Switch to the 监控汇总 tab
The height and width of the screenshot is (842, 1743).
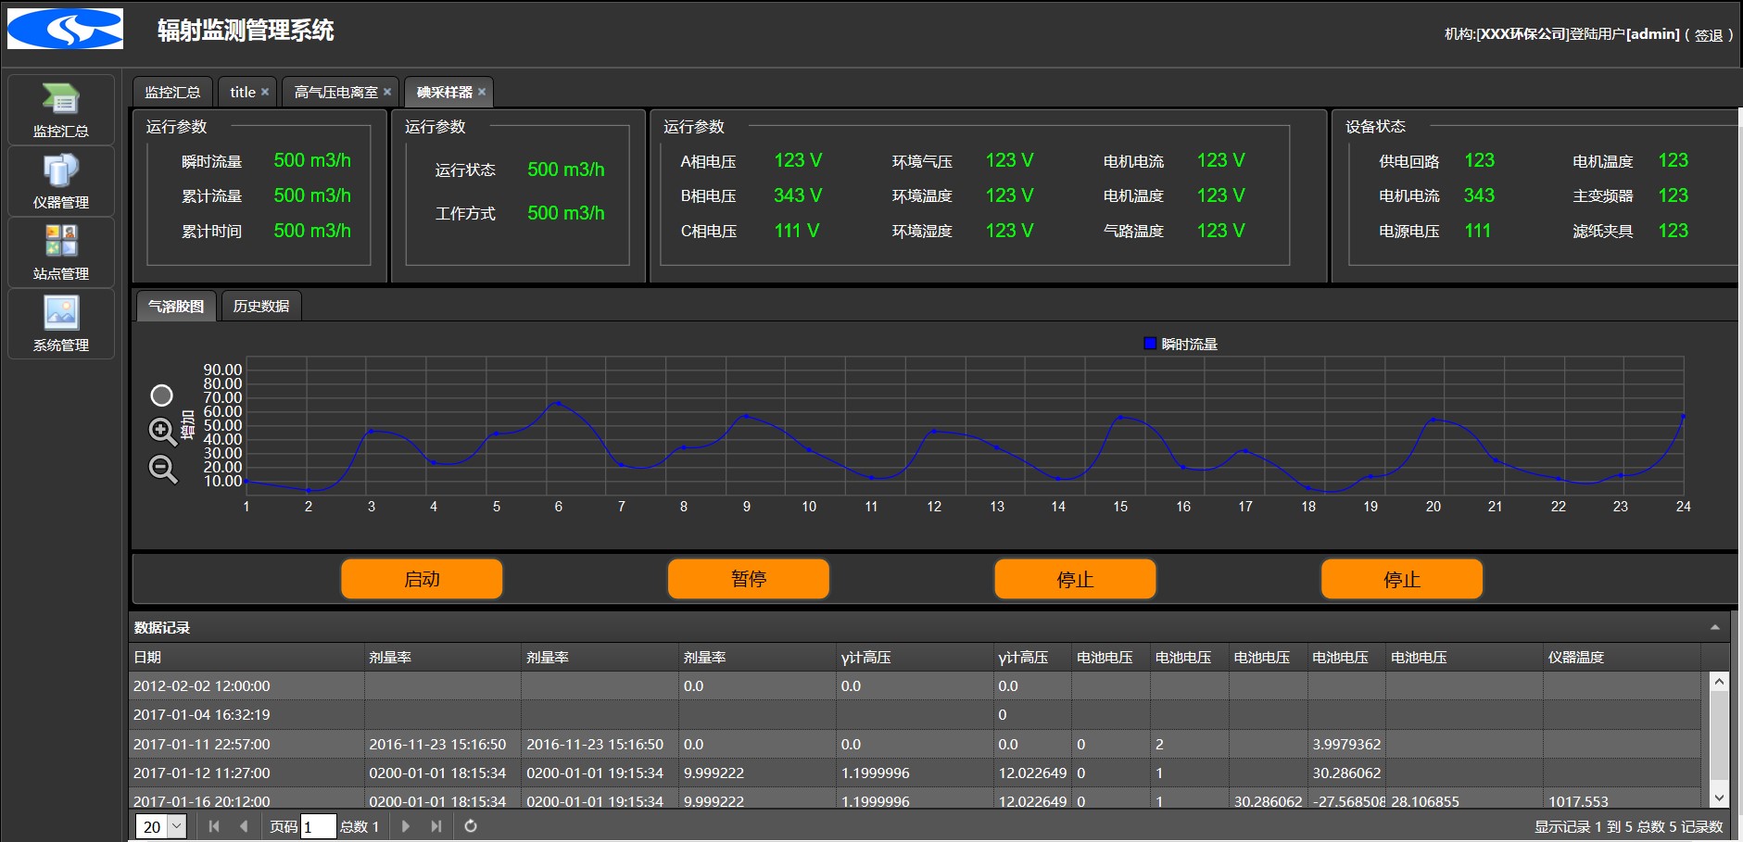pyautogui.click(x=172, y=93)
